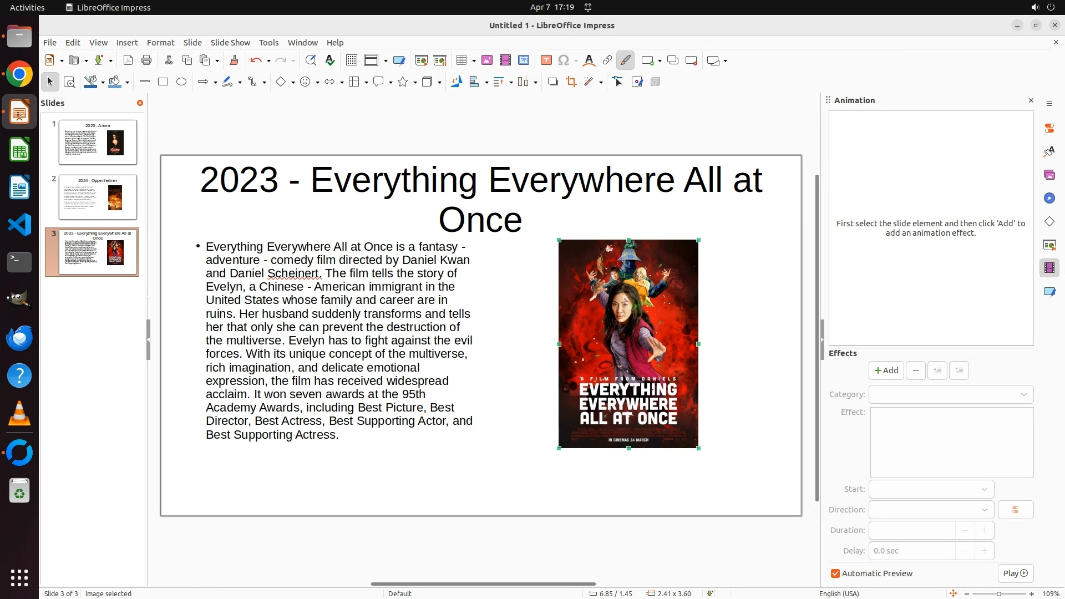Select the Crop Image tool
1065x599 pixels.
point(571,82)
